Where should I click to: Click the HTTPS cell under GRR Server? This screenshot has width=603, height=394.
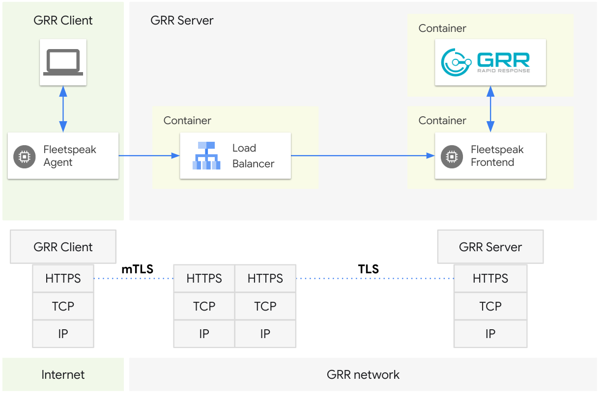pos(490,279)
